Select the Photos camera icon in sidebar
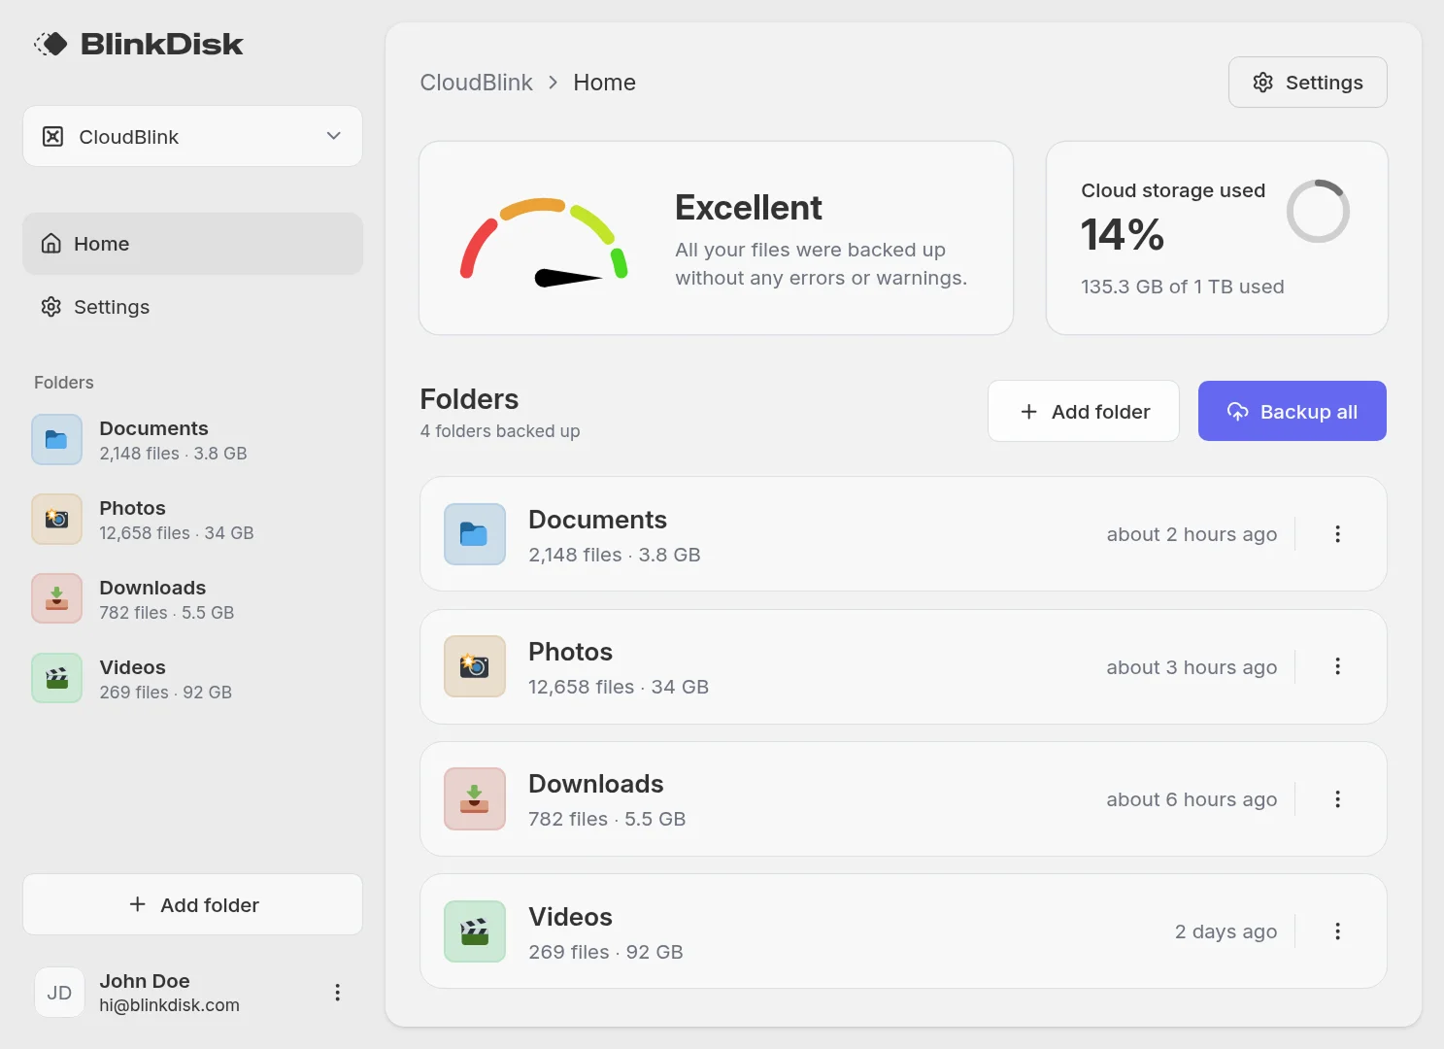The image size is (1444, 1049). click(x=56, y=519)
